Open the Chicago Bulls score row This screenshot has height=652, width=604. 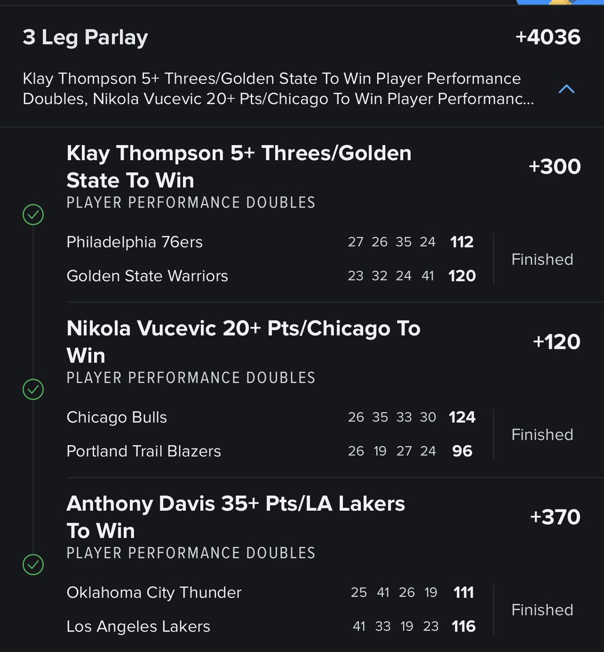[271, 417]
